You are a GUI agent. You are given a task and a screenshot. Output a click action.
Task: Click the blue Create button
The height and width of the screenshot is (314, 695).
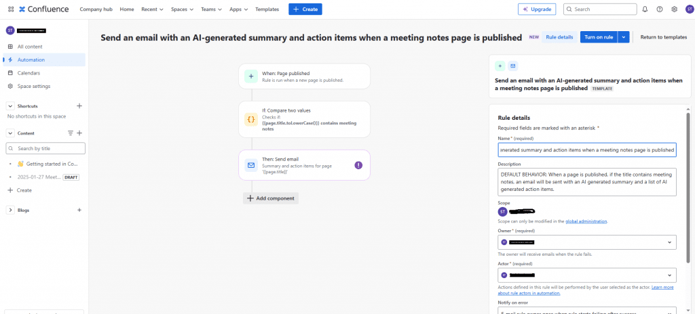305,9
